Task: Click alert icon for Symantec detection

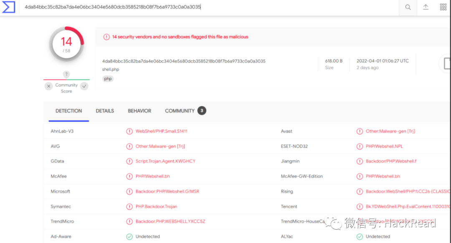Action: pyautogui.click(x=129, y=207)
